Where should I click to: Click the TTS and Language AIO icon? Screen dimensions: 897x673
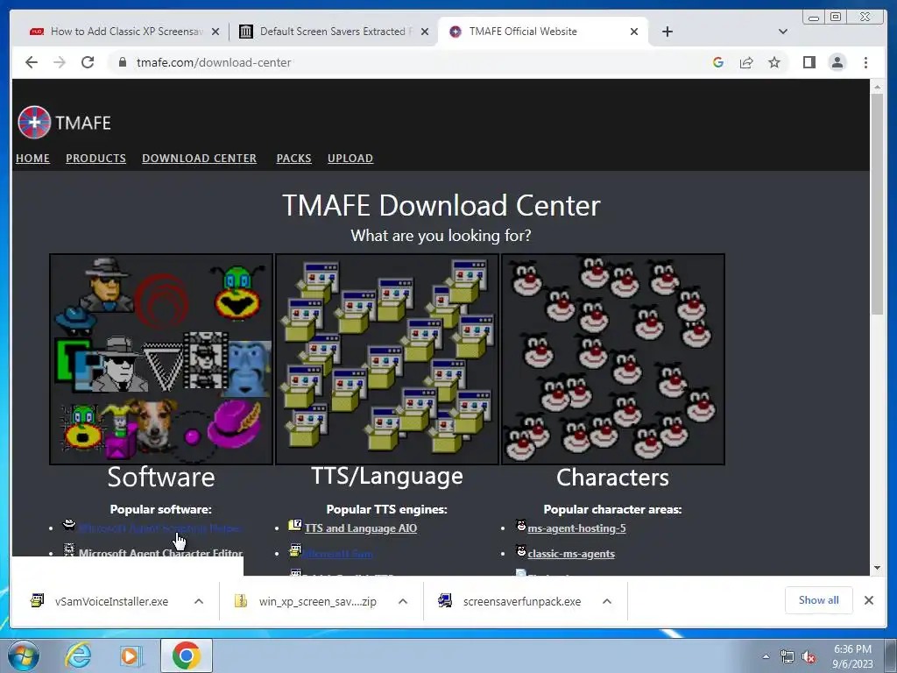[295, 525]
